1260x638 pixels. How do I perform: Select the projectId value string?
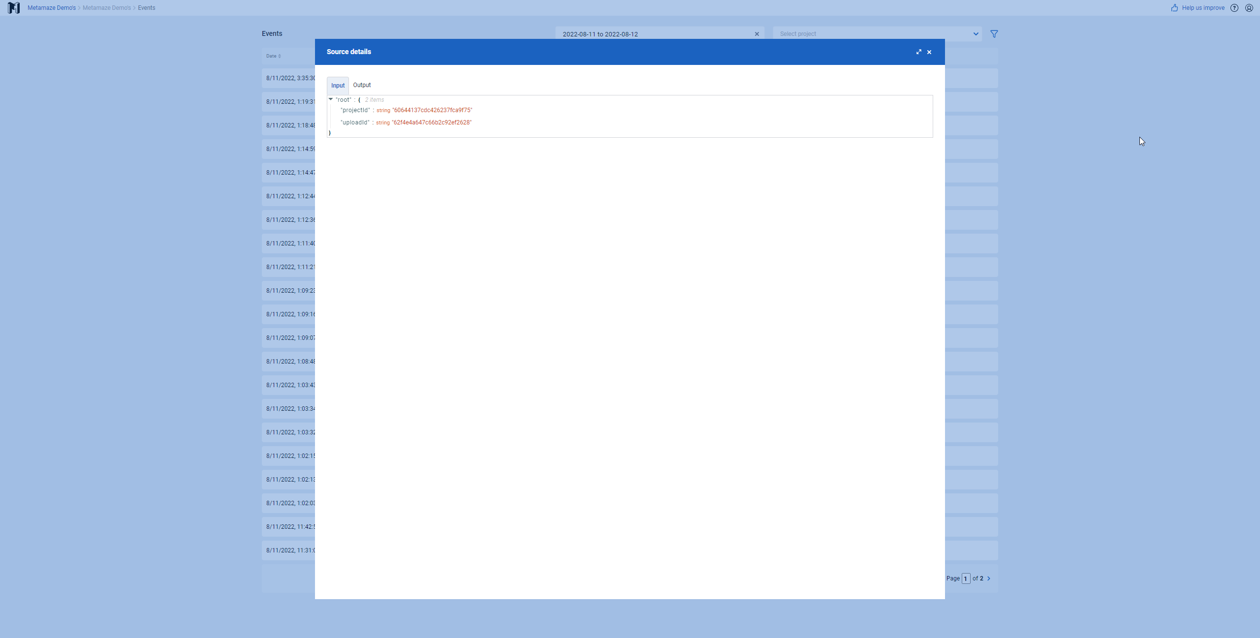point(432,110)
